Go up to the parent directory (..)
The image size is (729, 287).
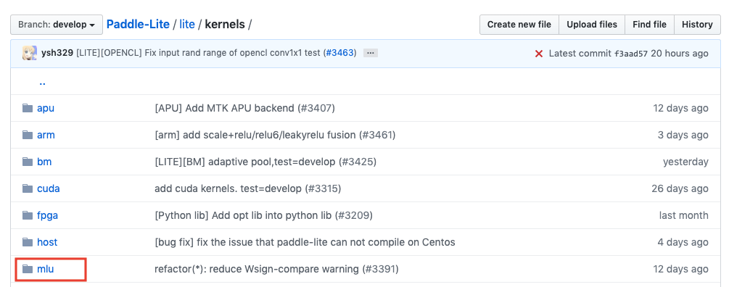(x=42, y=83)
